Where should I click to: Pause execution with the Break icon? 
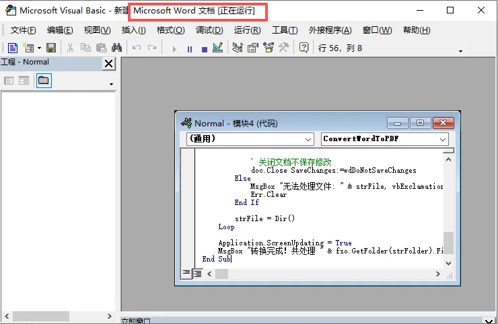pos(190,49)
